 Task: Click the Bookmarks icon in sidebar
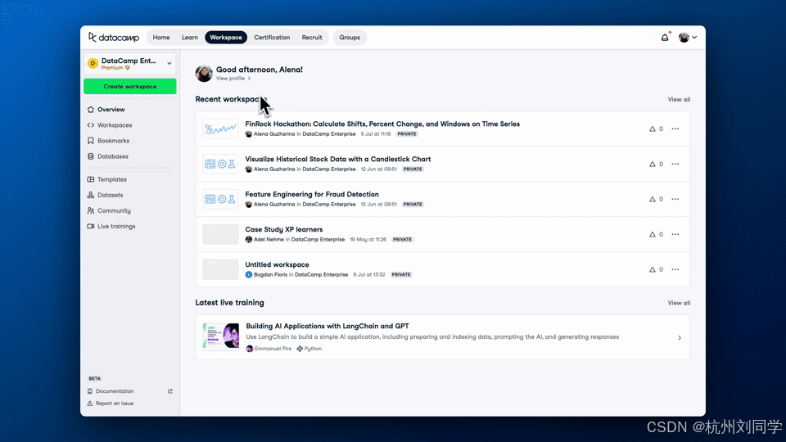pos(91,141)
